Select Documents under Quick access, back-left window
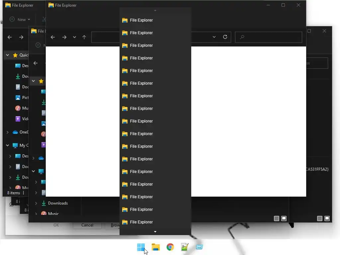This screenshot has width=340, height=255. (x=22, y=87)
